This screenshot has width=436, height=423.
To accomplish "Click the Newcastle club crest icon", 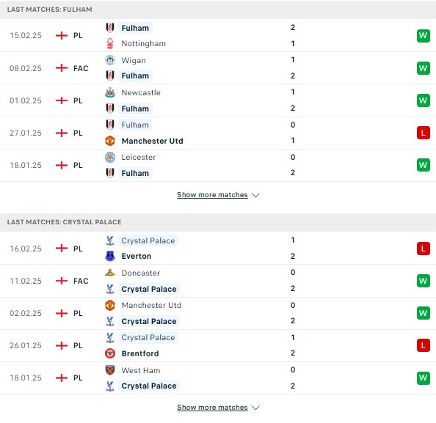I will 110,92.
